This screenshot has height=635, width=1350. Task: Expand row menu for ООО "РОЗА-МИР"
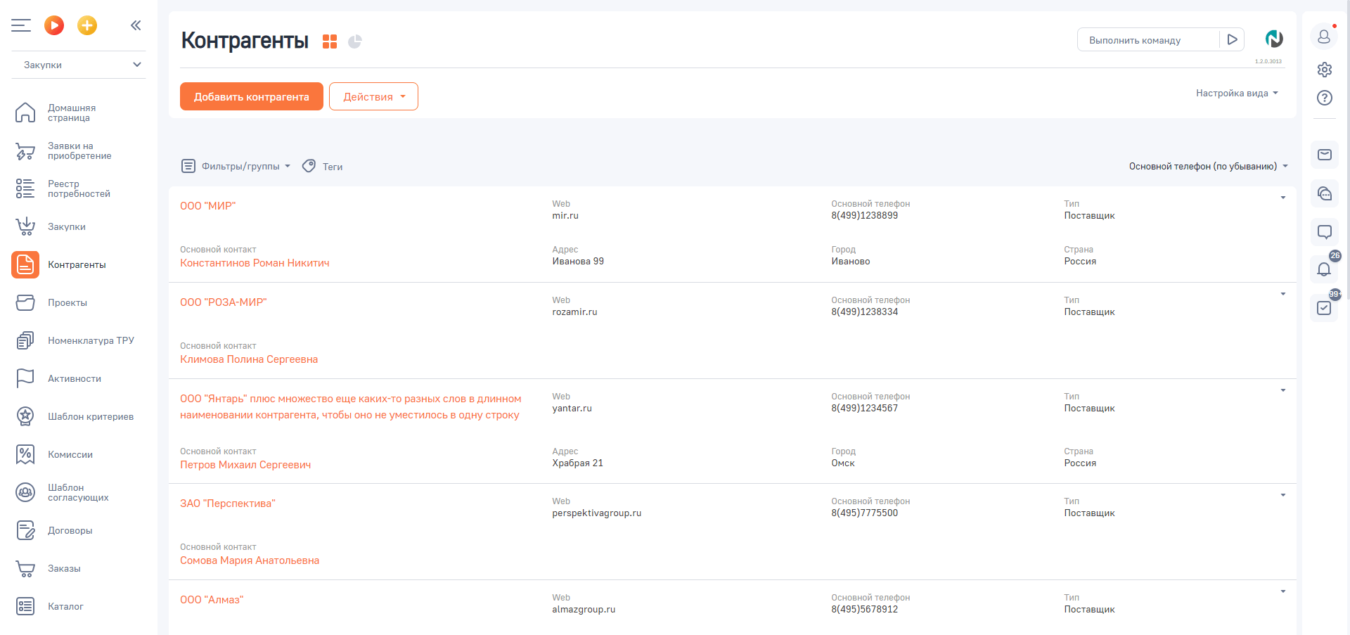pyautogui.click(x=1282, y=294)
